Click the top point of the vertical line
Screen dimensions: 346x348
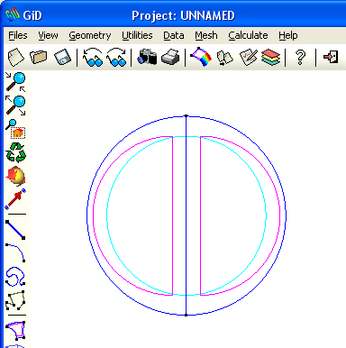click(186, 116)
